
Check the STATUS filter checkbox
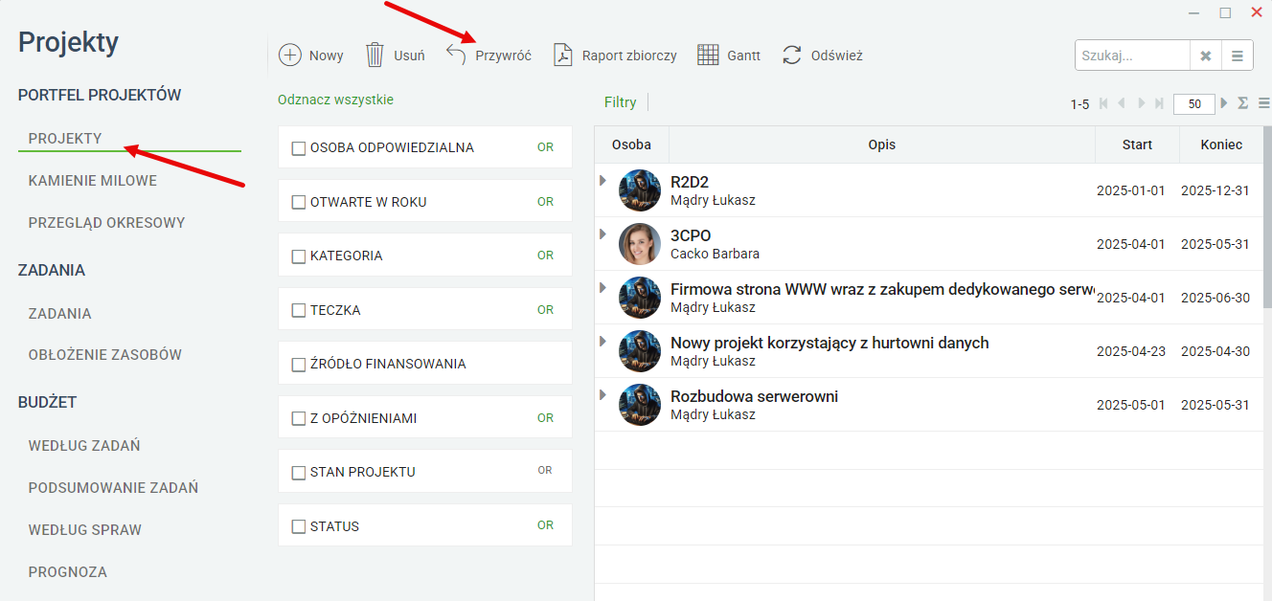point(298,526)
